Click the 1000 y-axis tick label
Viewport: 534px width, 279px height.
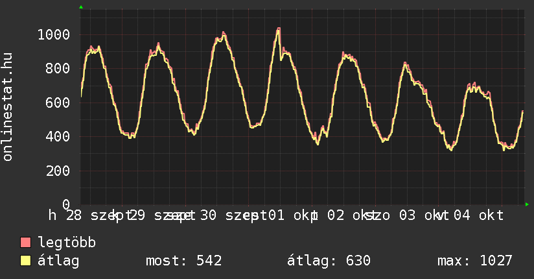pos(54,35)
